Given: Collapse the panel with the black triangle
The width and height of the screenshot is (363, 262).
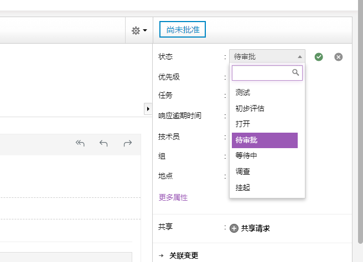Looking at the screenshot, I should [x=148, y=109].
